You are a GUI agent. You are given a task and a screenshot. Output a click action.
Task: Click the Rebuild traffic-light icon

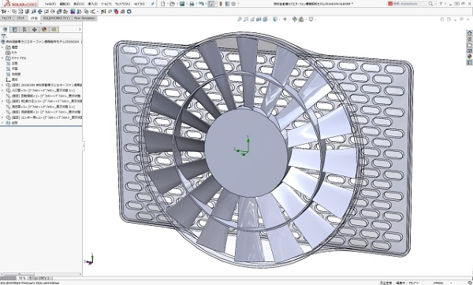tap(221, 4)
